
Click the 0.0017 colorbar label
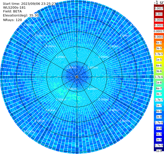pos(159,8)
